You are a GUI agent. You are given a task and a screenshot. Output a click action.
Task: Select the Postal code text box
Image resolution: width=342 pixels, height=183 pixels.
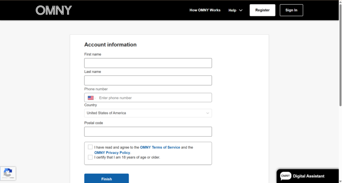148,132
